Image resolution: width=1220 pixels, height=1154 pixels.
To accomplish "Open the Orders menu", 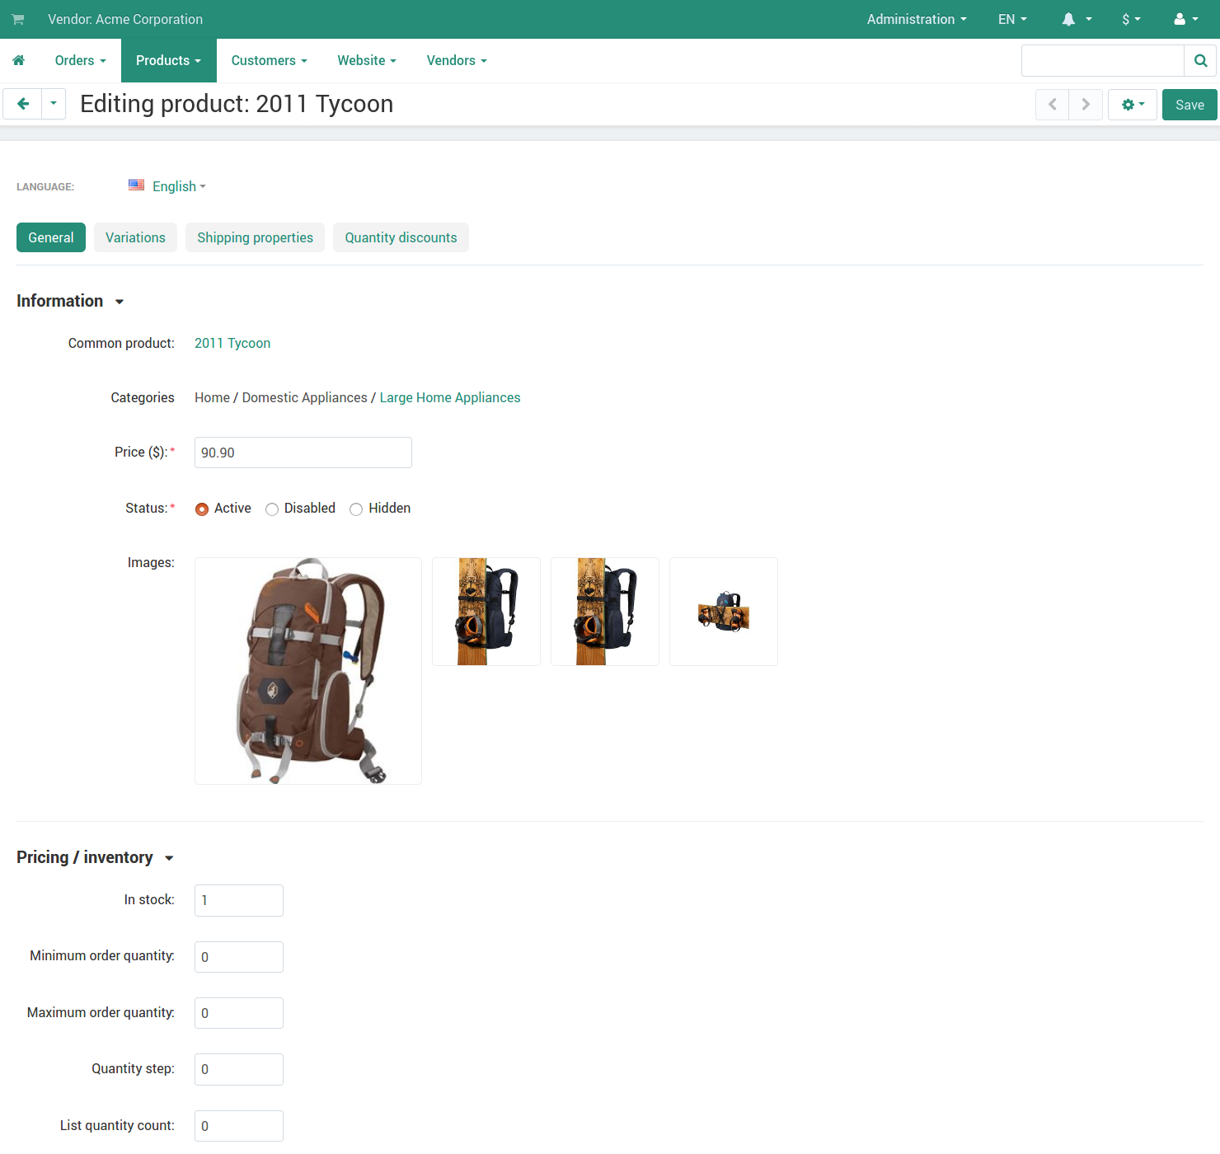I will (81, 60).
